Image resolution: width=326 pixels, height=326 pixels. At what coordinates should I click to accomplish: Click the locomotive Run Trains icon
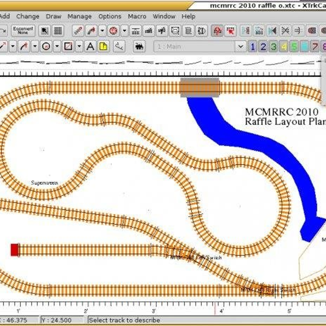pos(139,46)
